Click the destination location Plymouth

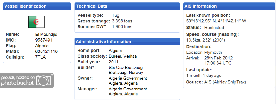click(x=213, y=52)
